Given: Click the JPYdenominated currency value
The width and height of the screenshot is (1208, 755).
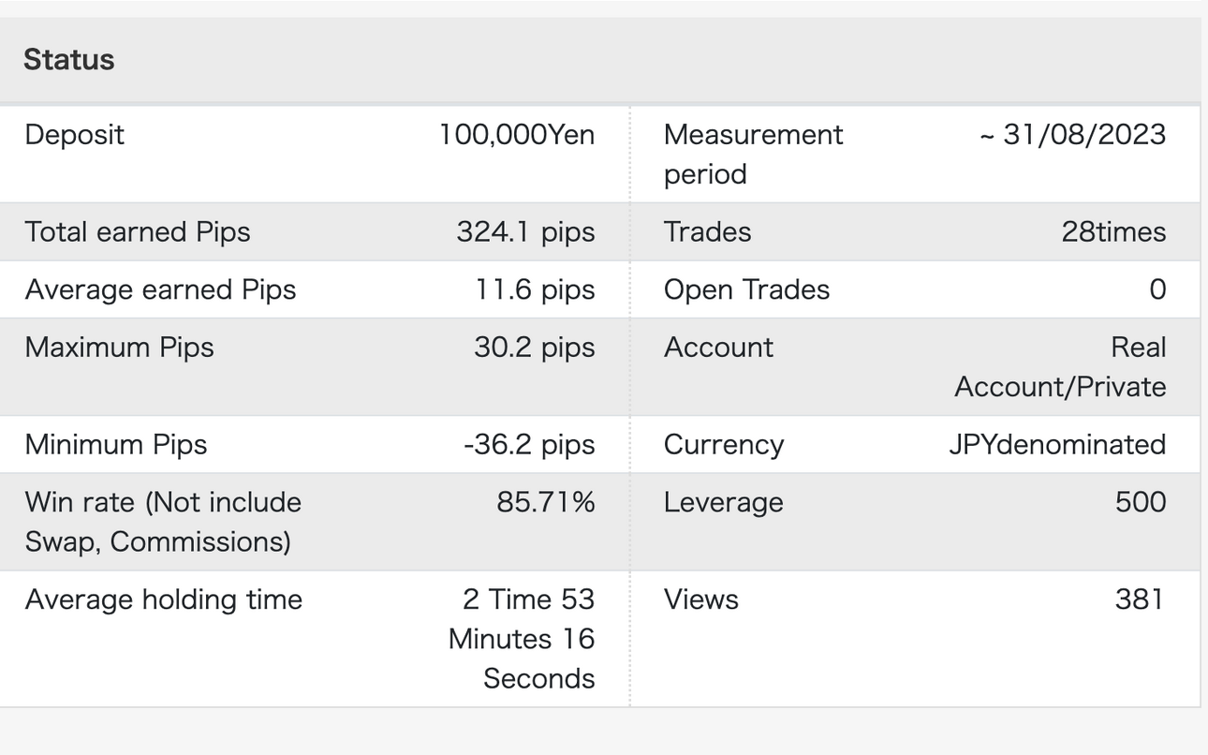Looking at the screenshot, I should (x=1057, y=444).
